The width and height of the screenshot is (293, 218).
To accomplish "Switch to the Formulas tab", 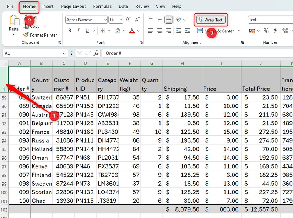I will 102,6.
